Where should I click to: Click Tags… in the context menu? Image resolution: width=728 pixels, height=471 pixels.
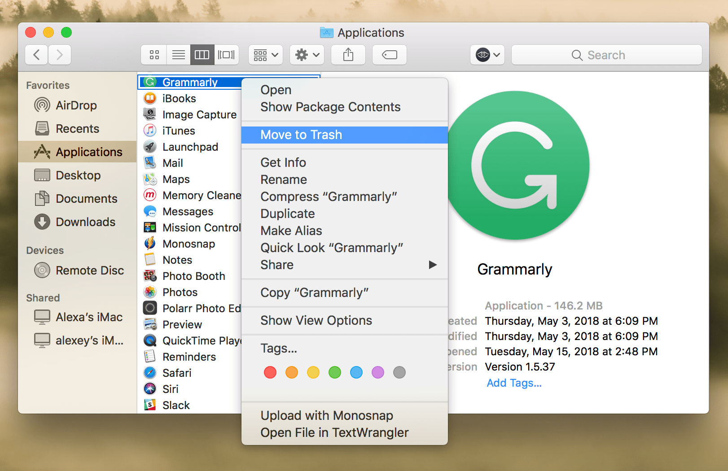pos(345,349)
